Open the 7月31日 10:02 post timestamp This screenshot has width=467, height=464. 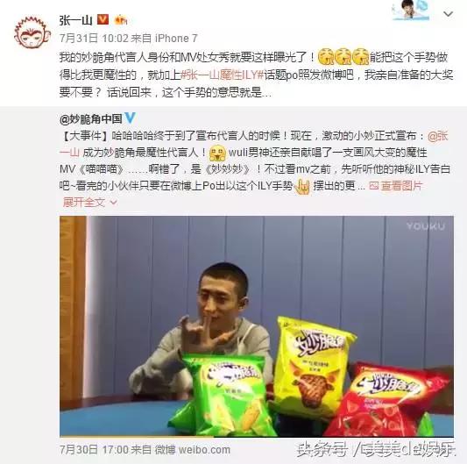coord(94,39)
